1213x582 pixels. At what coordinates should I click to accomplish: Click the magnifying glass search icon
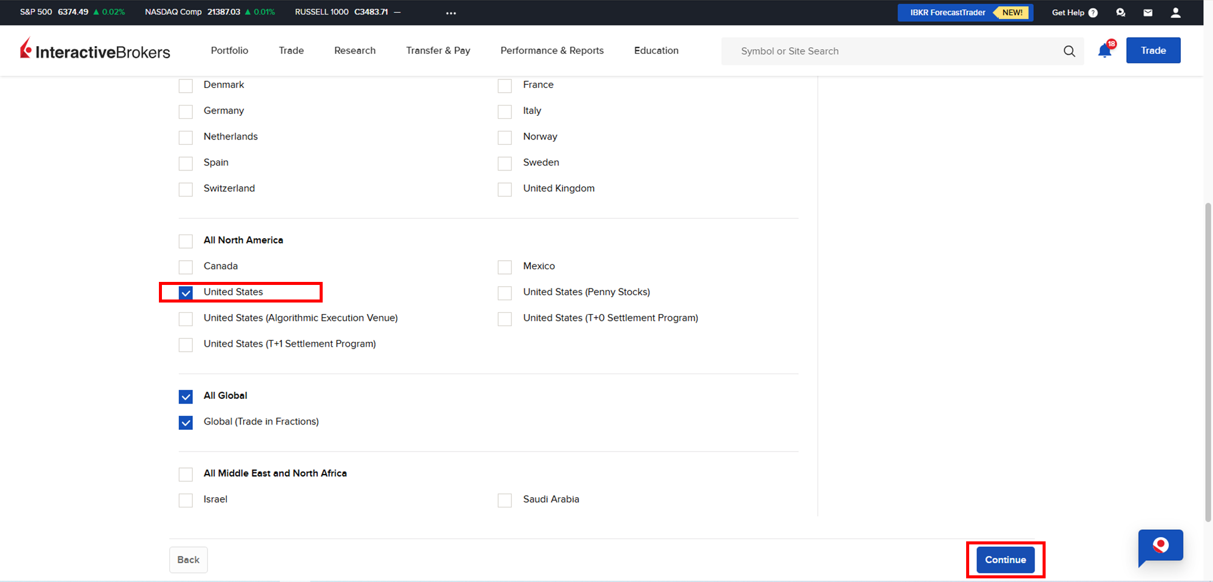tap(1069, 52)
